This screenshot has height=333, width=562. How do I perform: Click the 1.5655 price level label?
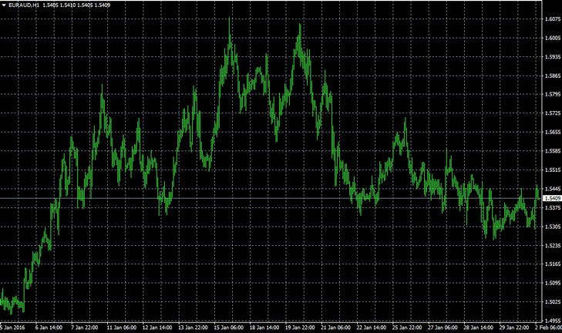tap(551, 132)
